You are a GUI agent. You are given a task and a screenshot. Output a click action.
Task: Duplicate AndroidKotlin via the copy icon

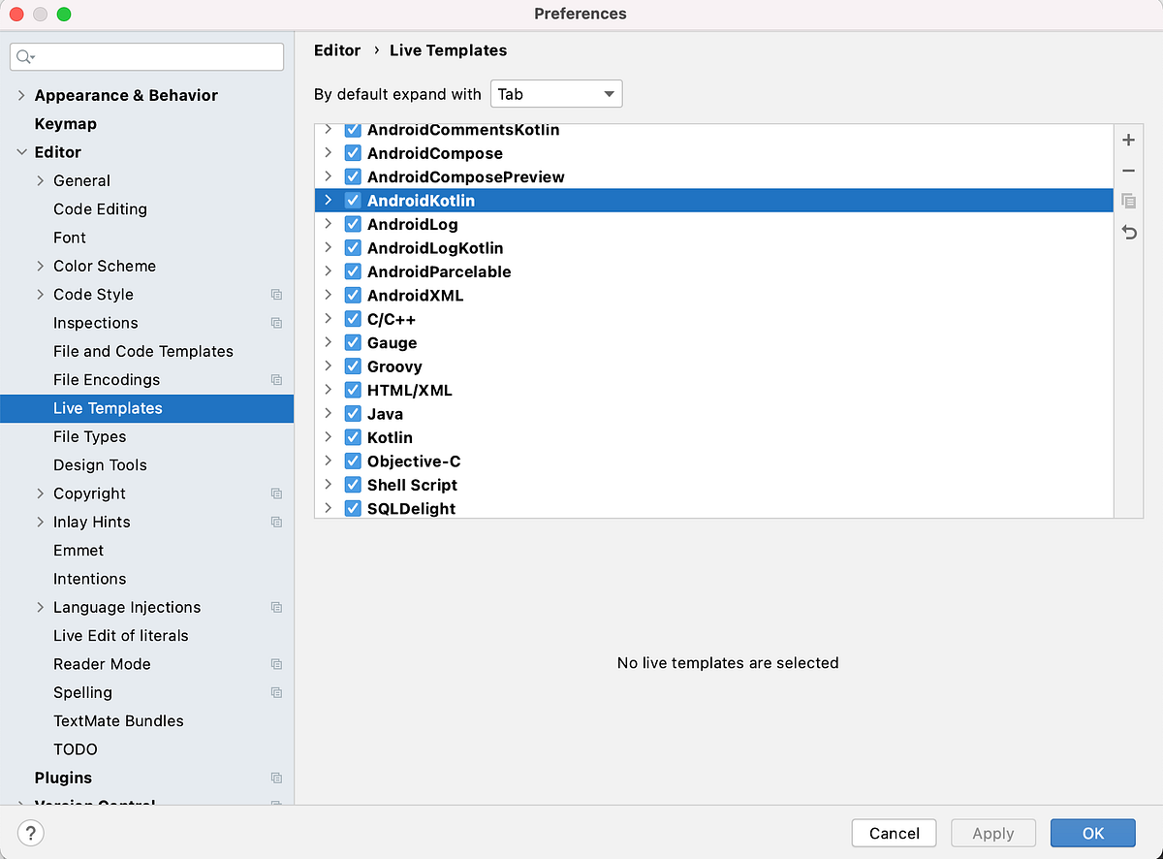[1128, 201]
